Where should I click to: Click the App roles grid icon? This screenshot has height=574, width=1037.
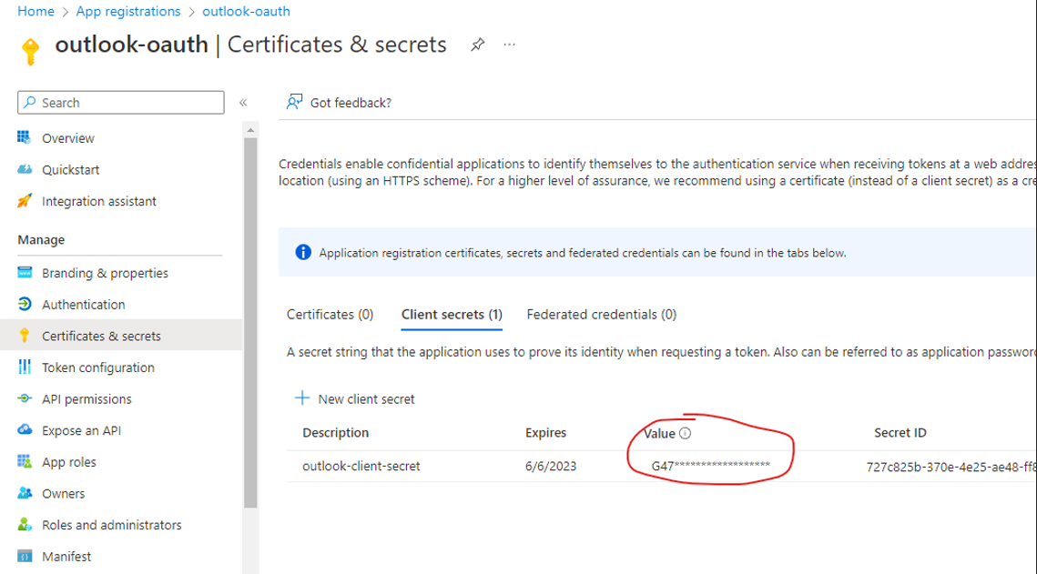click(25, 461)
